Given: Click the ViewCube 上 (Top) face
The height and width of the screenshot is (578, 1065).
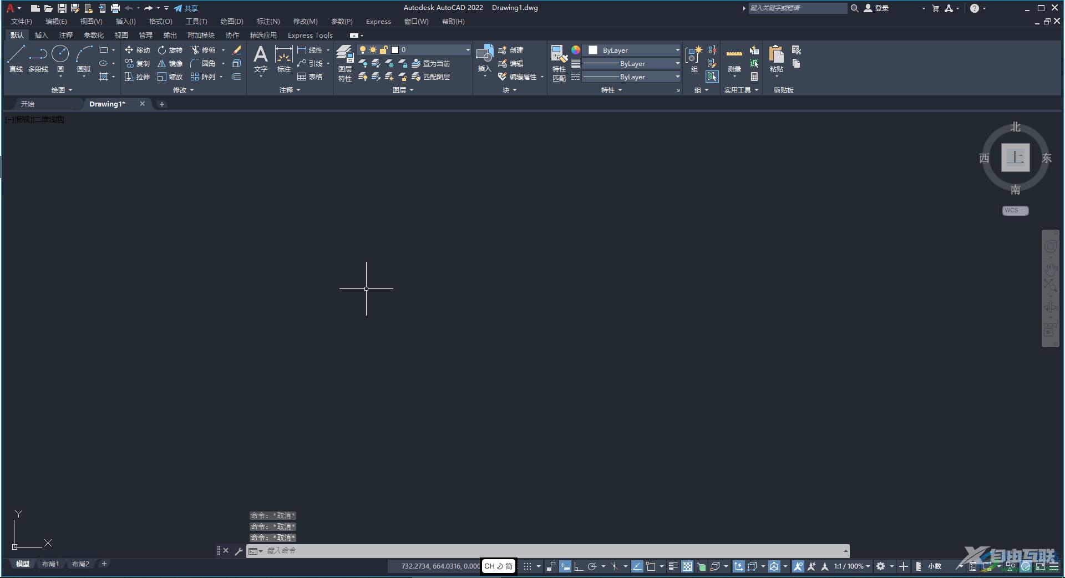Looking at the screenshot, I should (1015, 158).
